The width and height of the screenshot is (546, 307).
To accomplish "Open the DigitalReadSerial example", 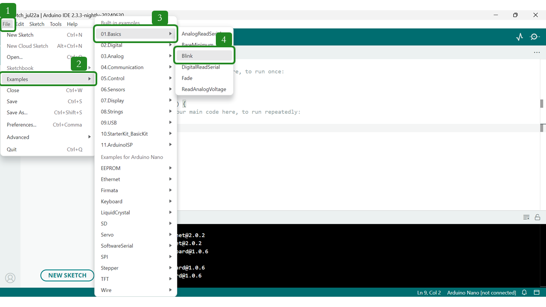I will coord(204,67).
